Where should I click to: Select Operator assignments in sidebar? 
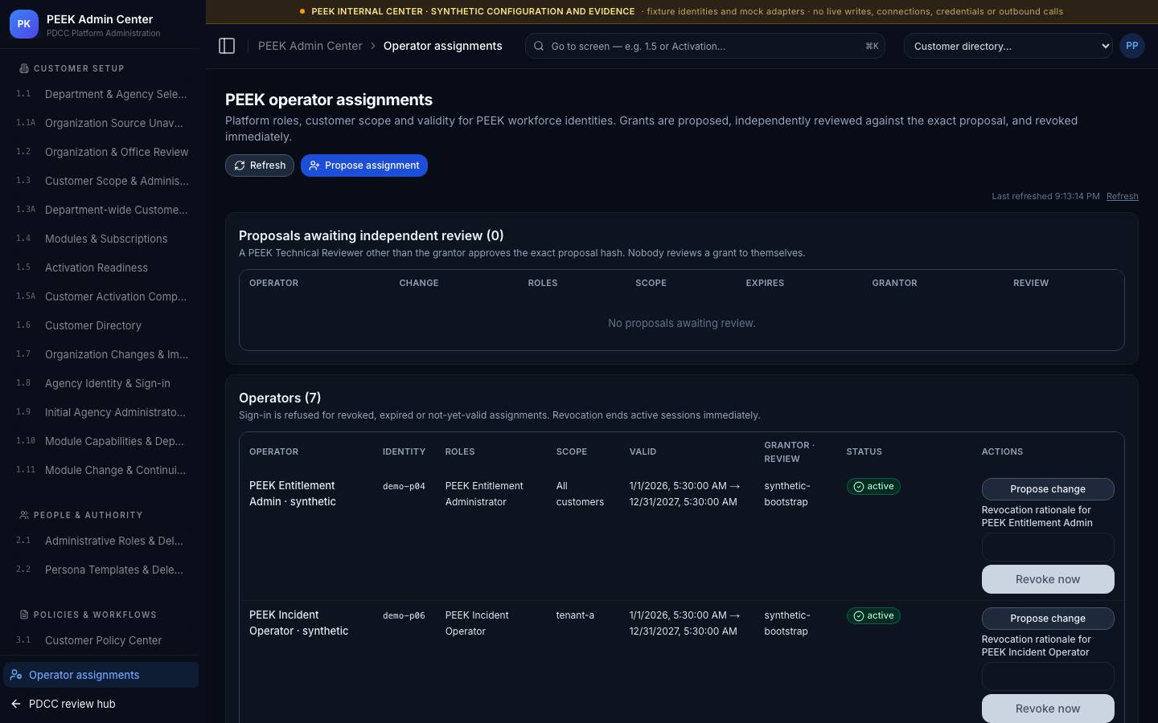coord(101,675)
